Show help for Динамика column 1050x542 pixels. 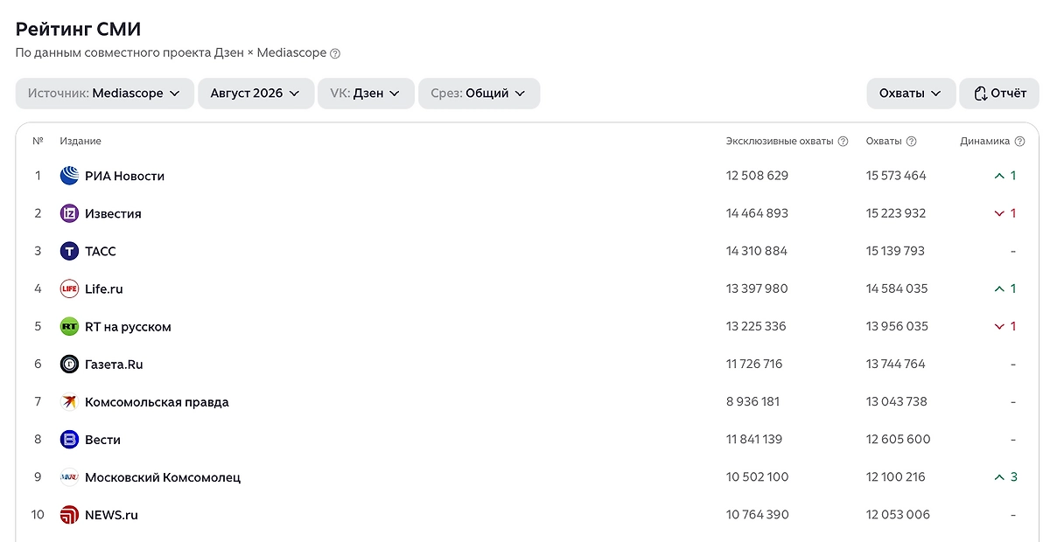(1019, 142)
